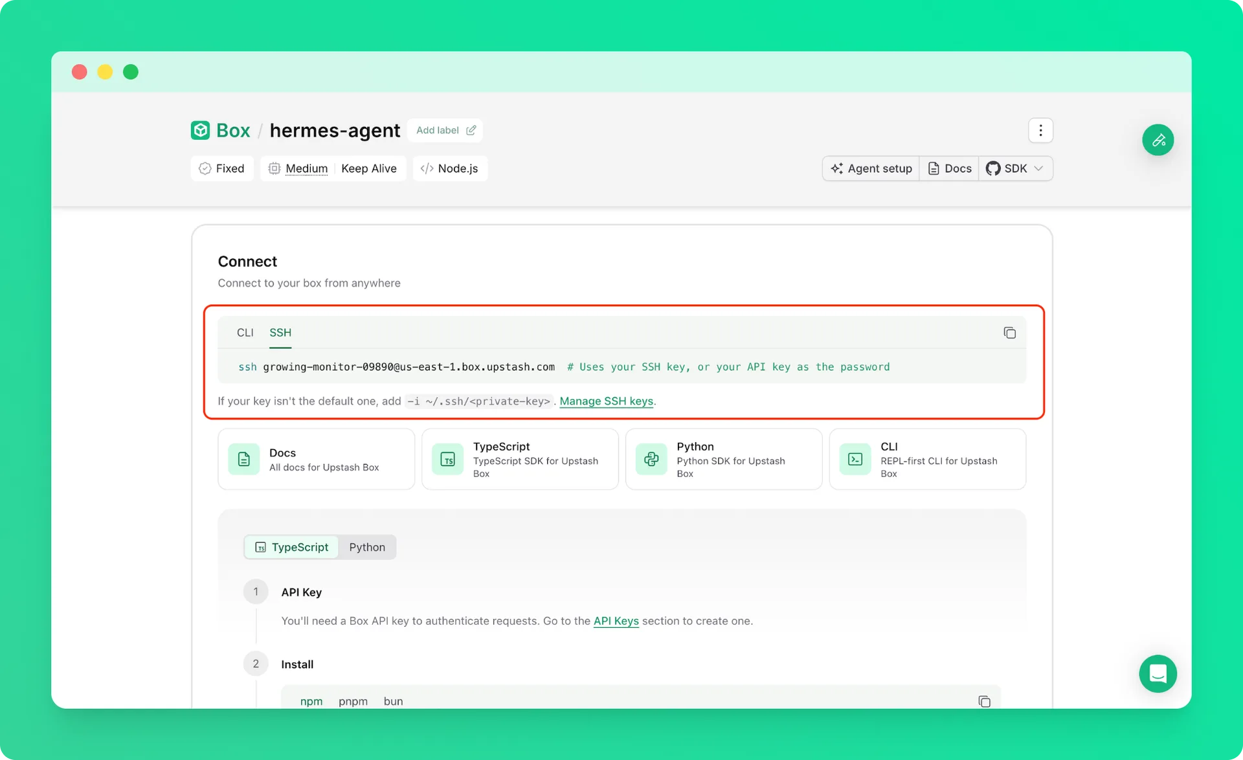Select the npm install tab
Screen dimensions: 1243x760
[311, 701]
